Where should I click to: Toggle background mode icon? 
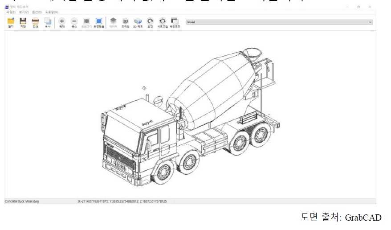click(175, 22)
